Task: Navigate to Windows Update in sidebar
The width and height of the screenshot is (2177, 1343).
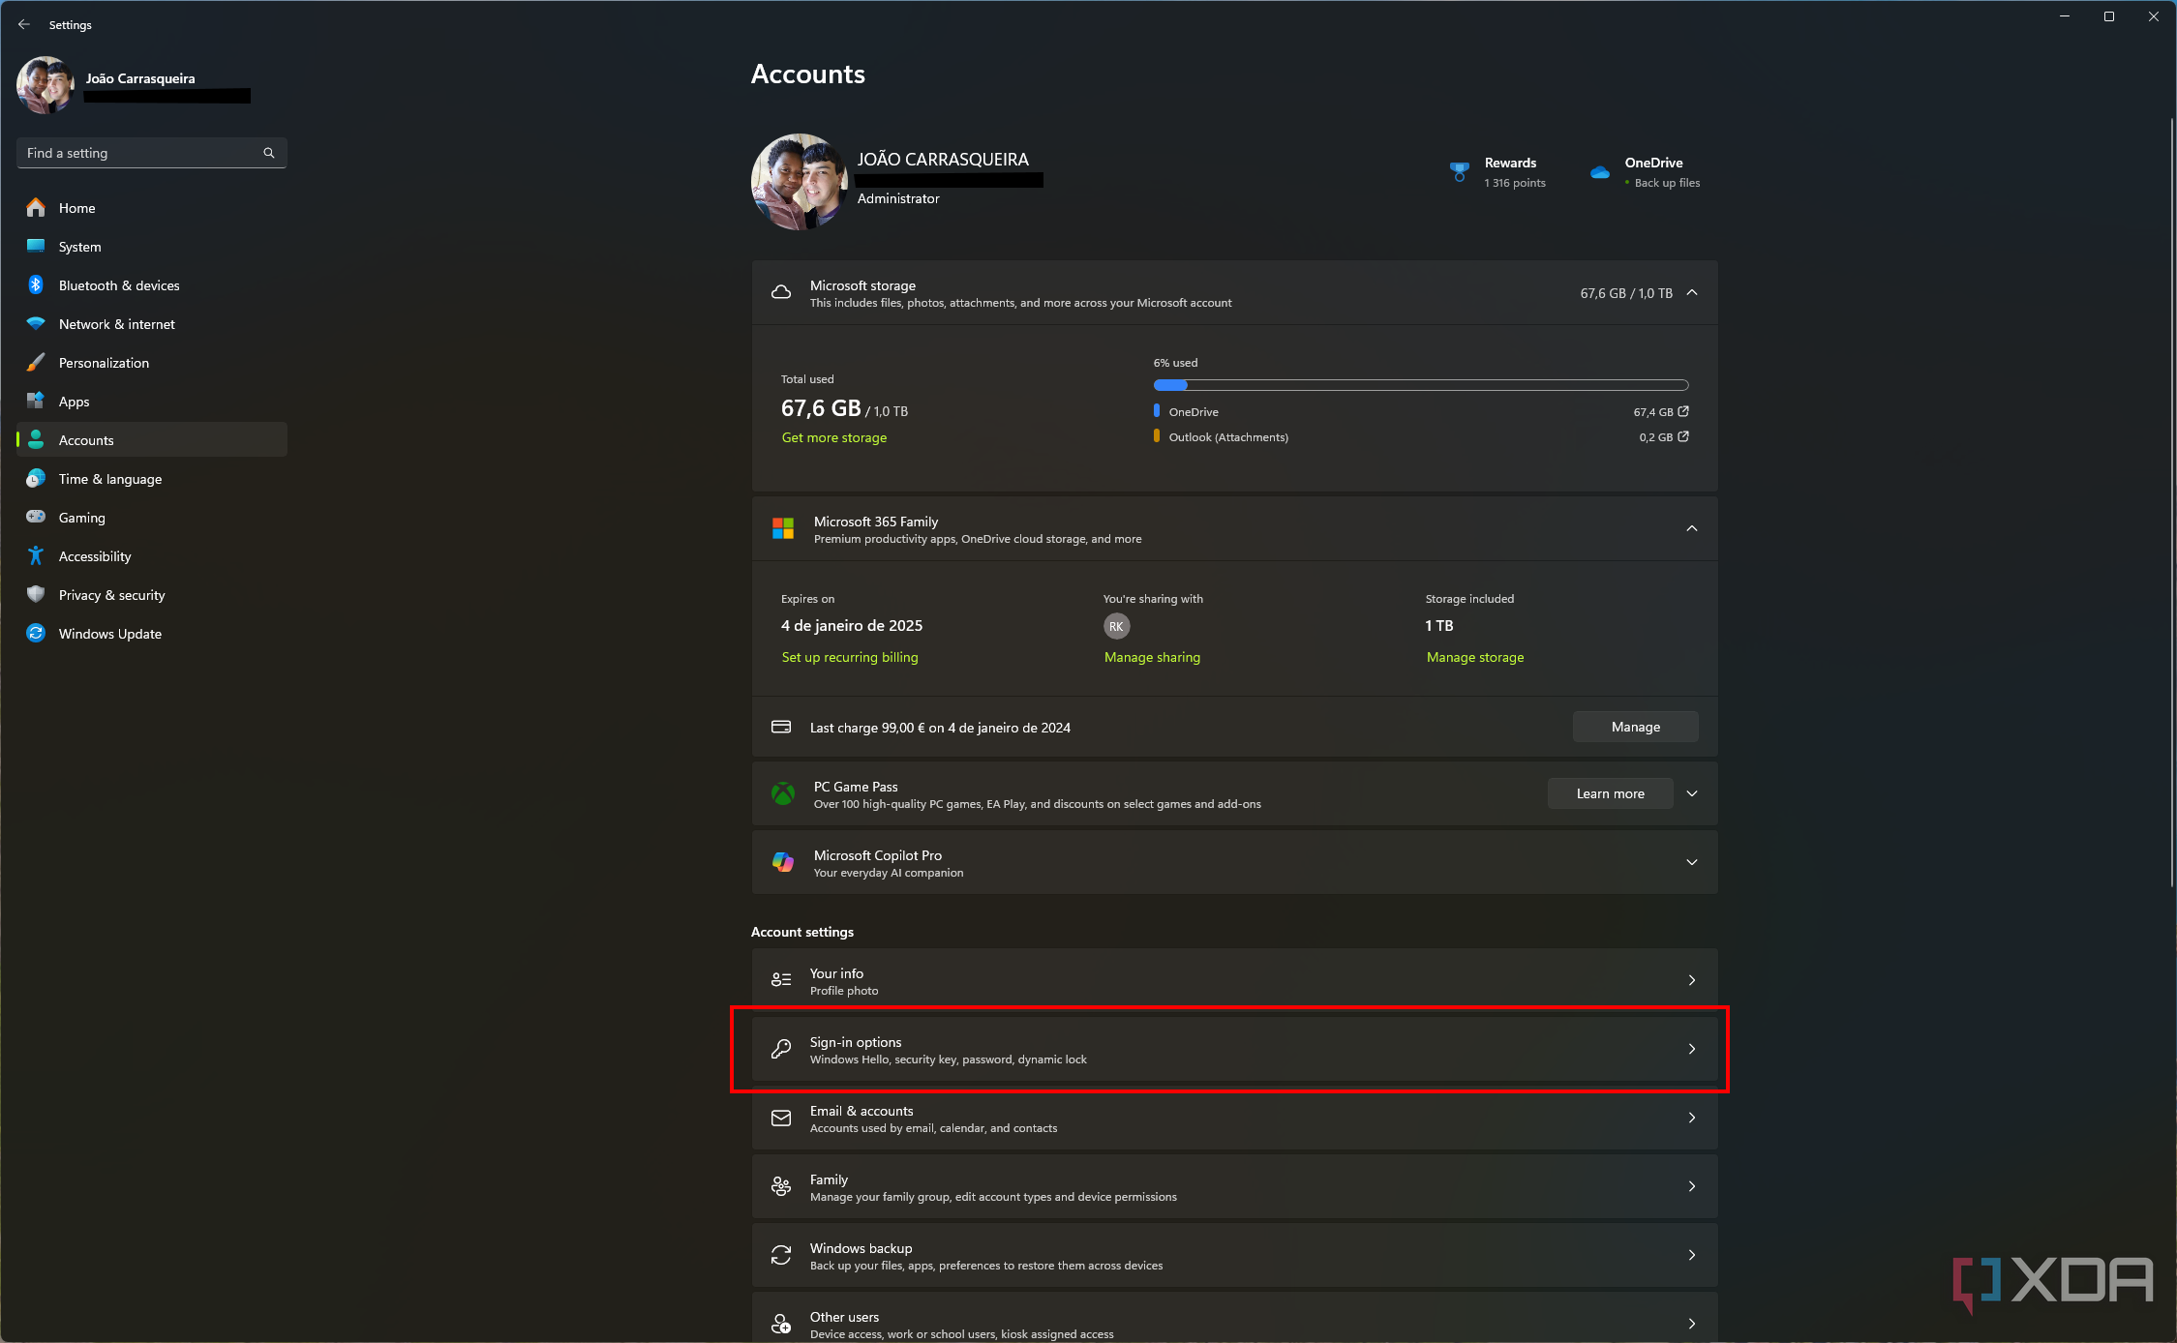Action: (152, 633)
